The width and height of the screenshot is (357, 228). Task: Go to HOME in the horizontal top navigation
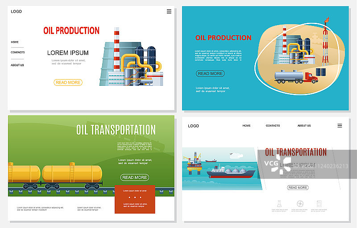(246, 126)
